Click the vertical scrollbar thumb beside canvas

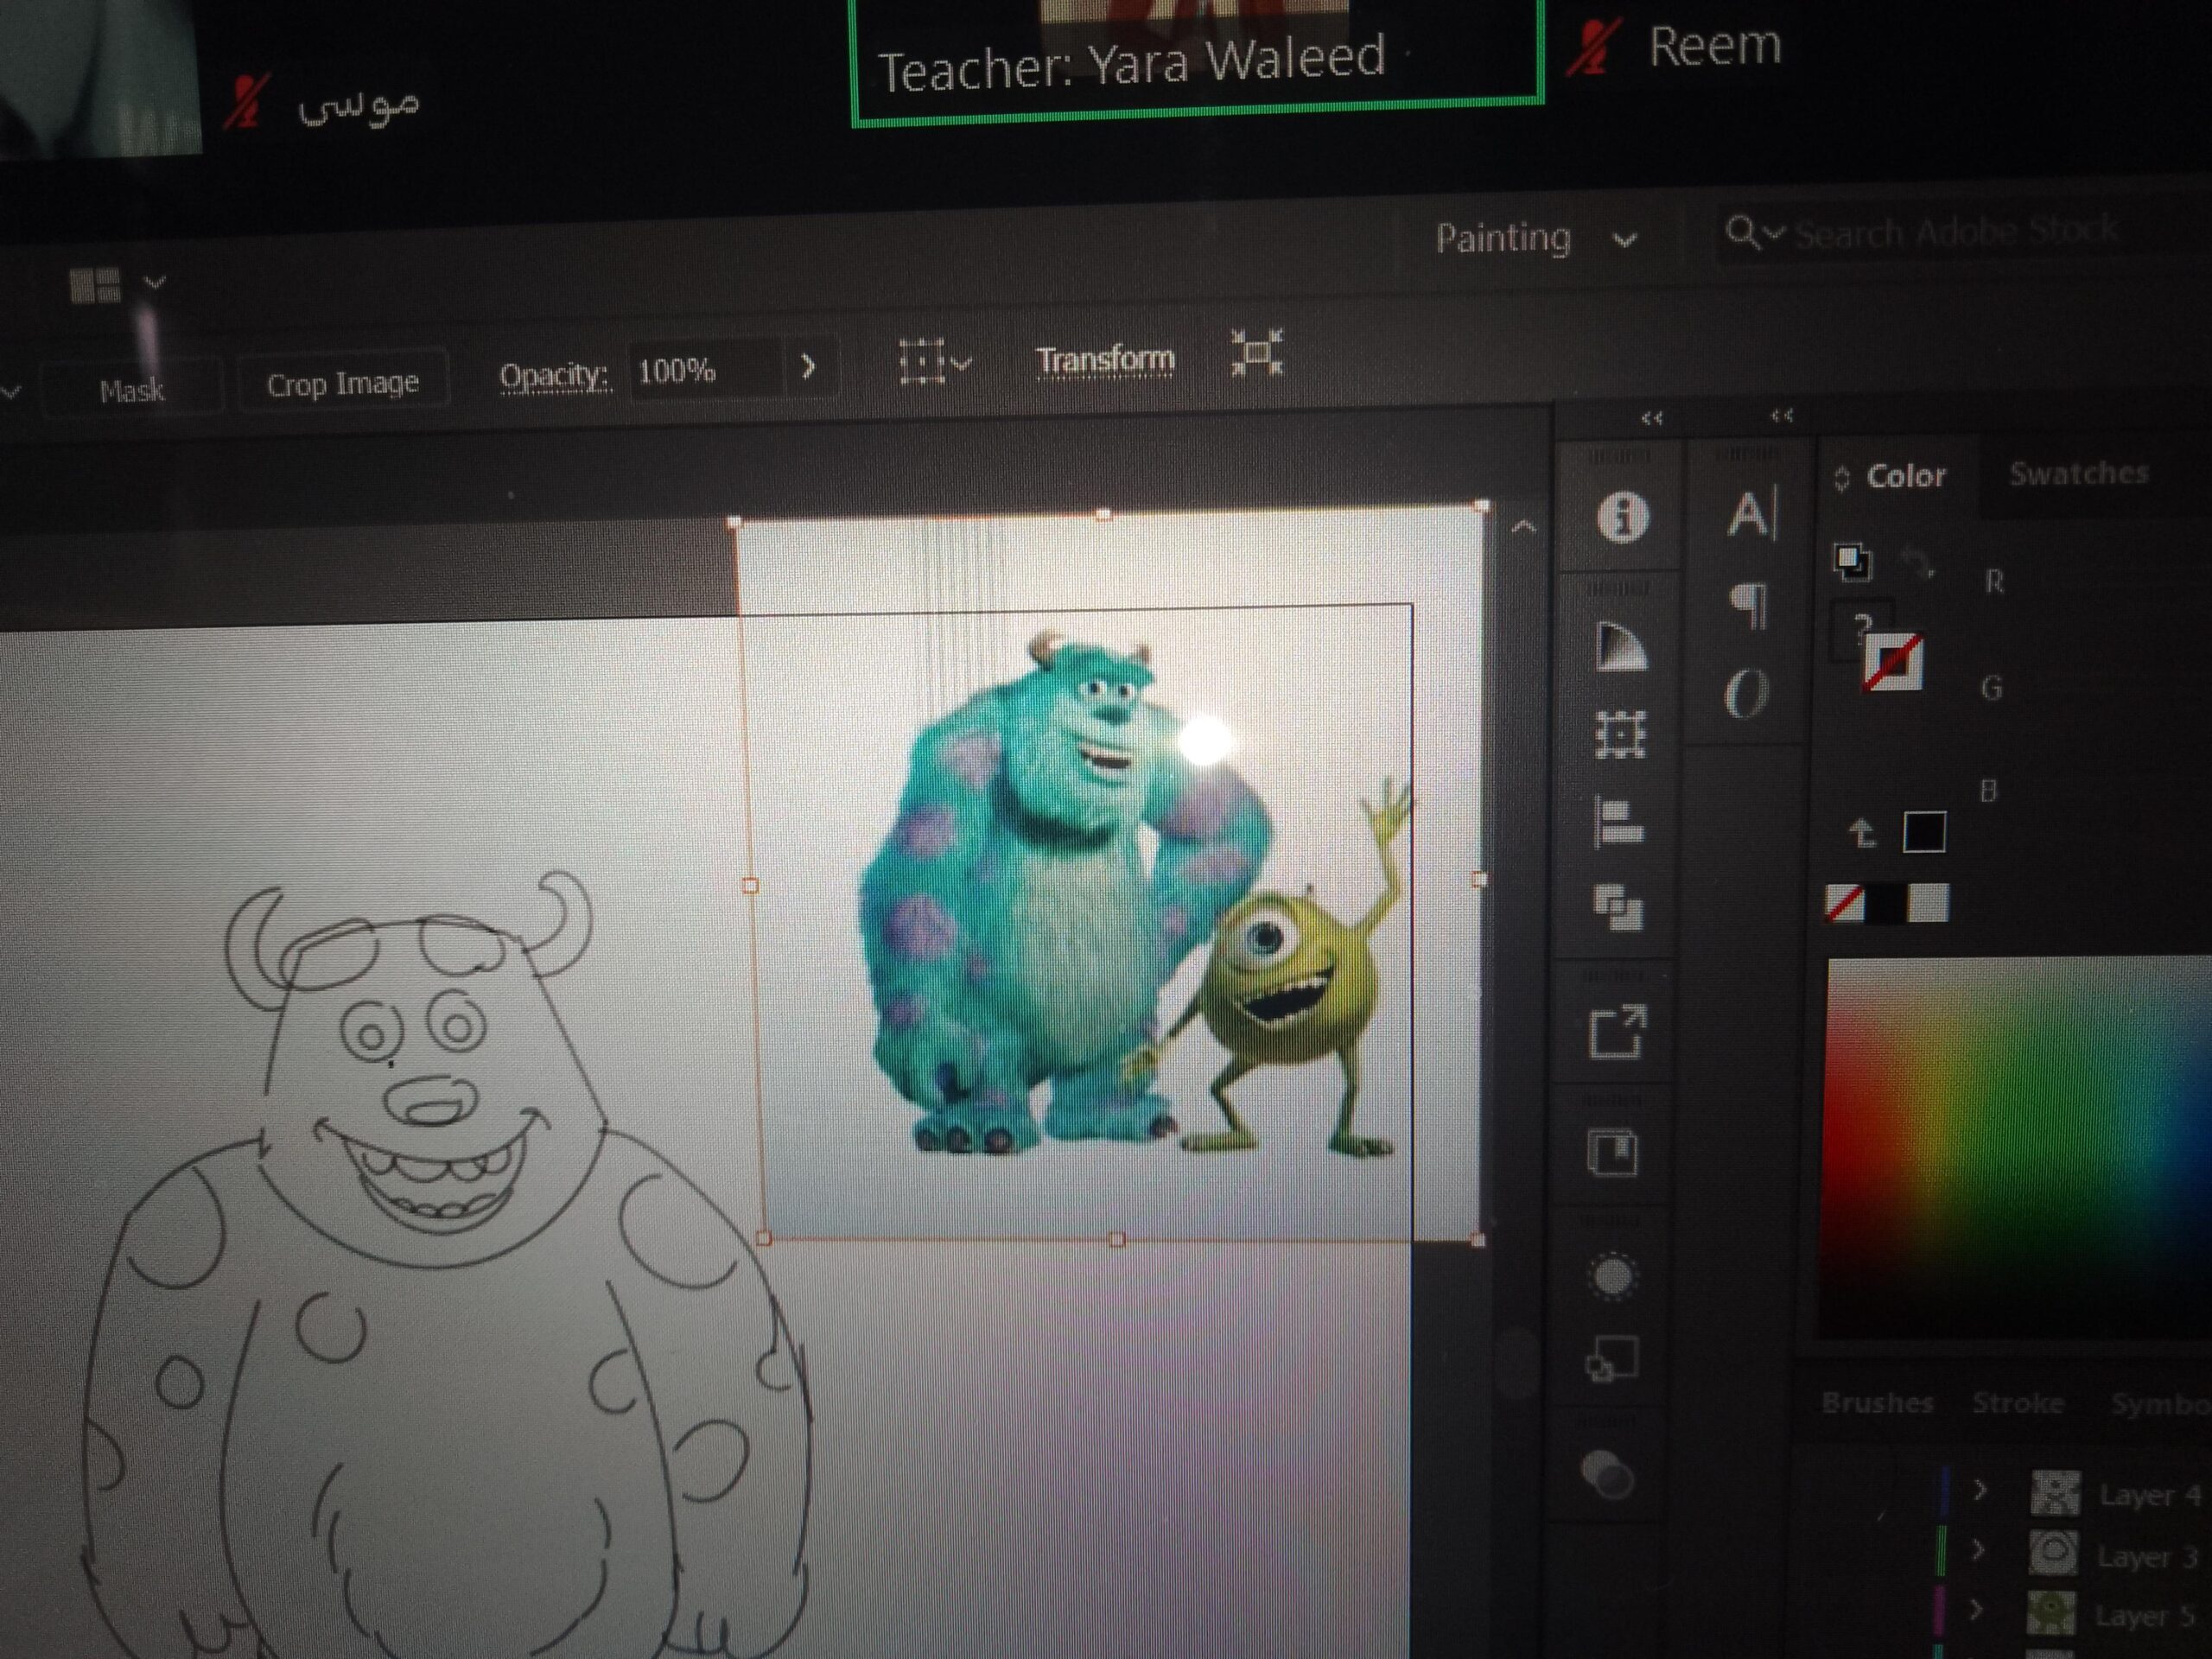tap(1518, 1362)
